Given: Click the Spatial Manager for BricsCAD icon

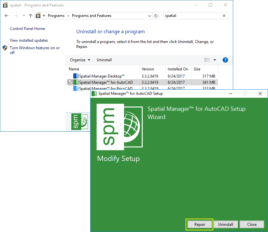Looking at the screenshot, I should click(x=76, y=88).
